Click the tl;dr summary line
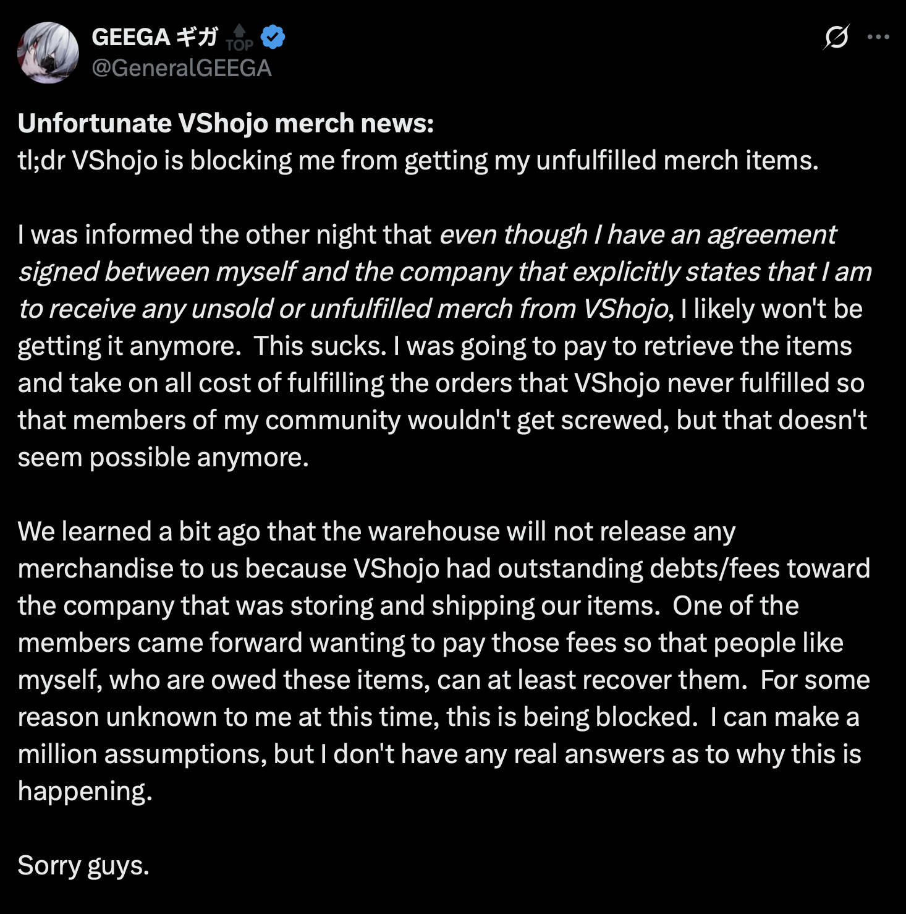 click(x=418, y=161)
